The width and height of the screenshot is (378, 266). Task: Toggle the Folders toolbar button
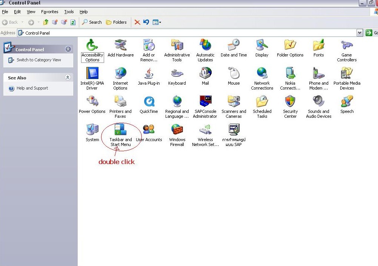[117, 22]
